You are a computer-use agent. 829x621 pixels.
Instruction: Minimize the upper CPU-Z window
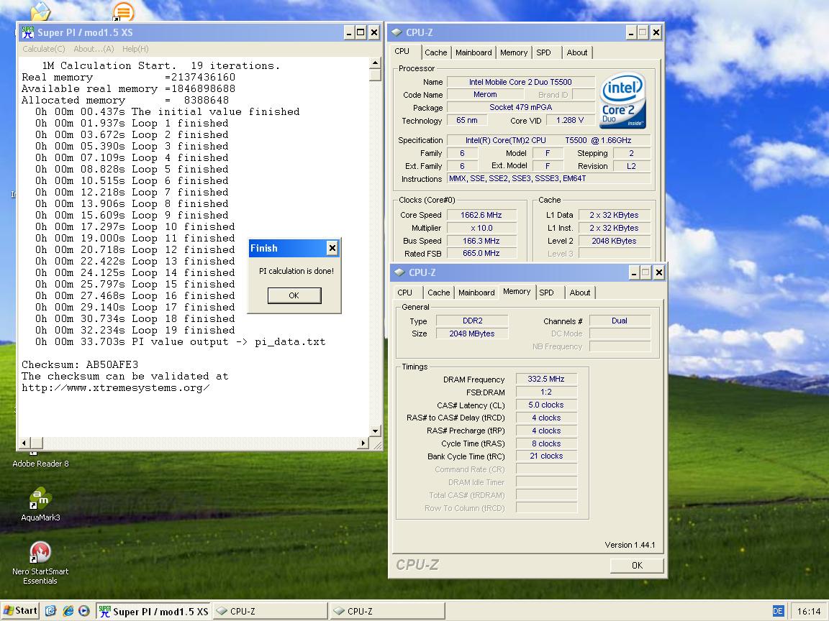(630, 33)
